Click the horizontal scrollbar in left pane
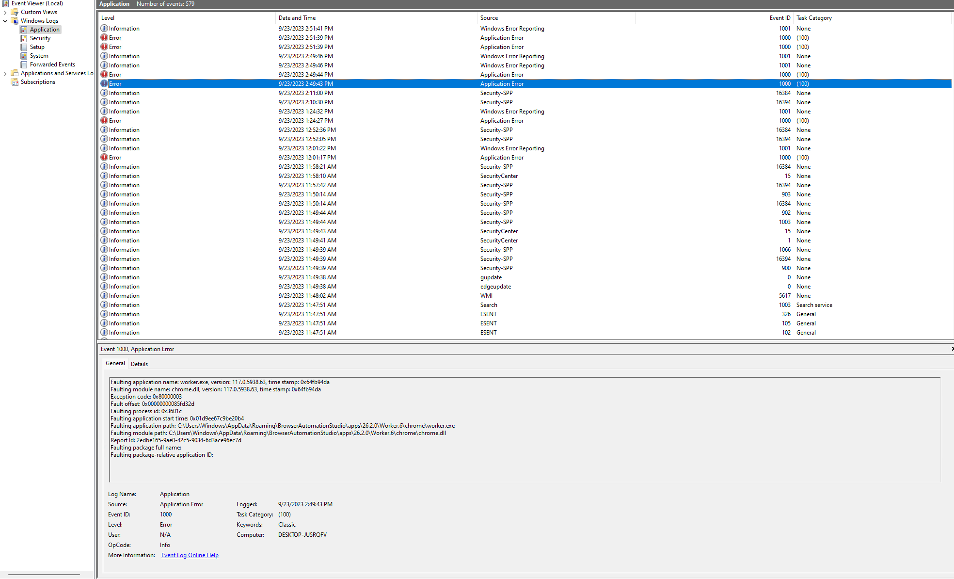954x579 pixels. tap(44, 575)
